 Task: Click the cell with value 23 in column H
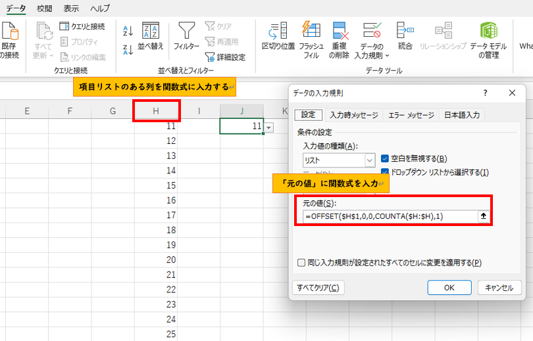click(156, 304)
